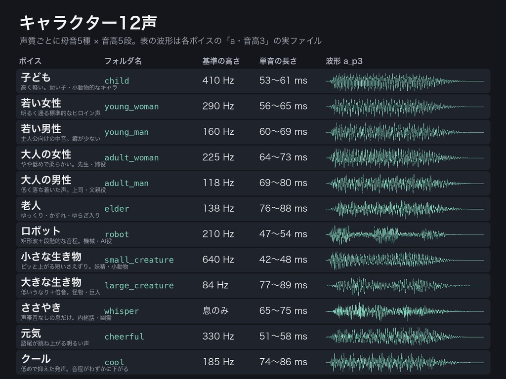
Task: Open the robot waveform preview
Action: [405, 234]
